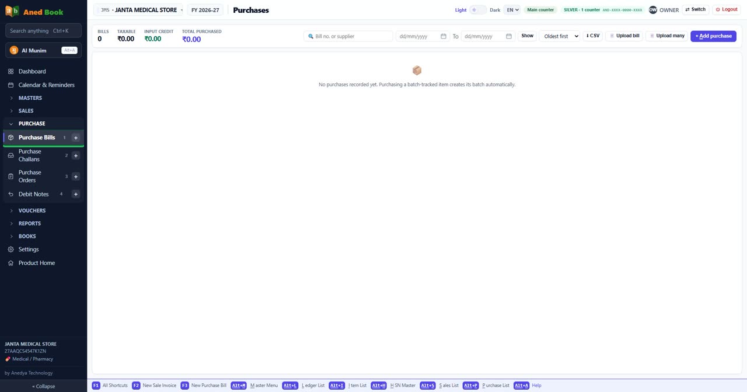Click the Debit Notes return-arrow icon

(11, 194)
